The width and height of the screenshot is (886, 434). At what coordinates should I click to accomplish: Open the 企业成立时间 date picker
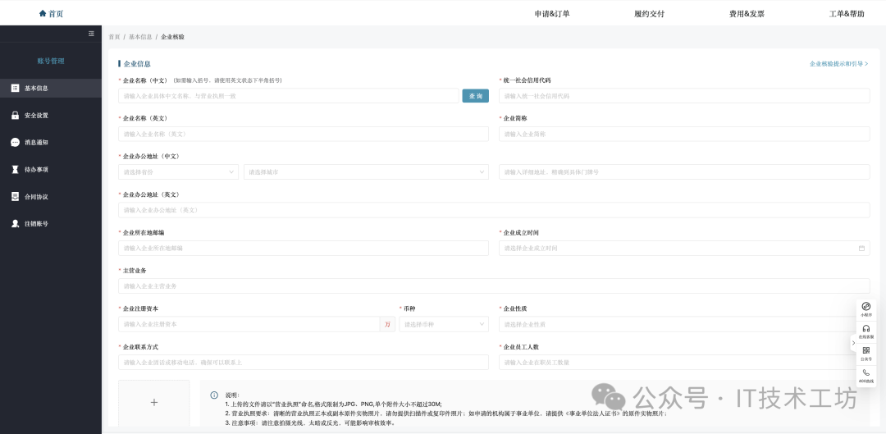coord(684,248)
